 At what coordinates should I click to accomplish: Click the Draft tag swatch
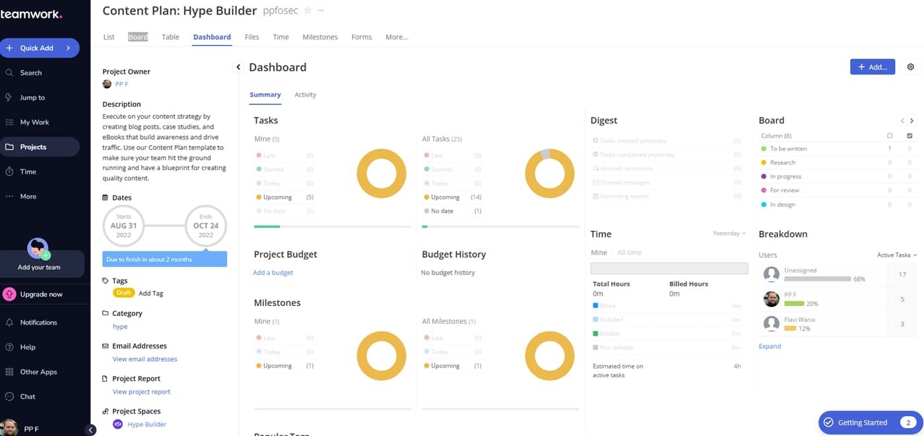123,292
